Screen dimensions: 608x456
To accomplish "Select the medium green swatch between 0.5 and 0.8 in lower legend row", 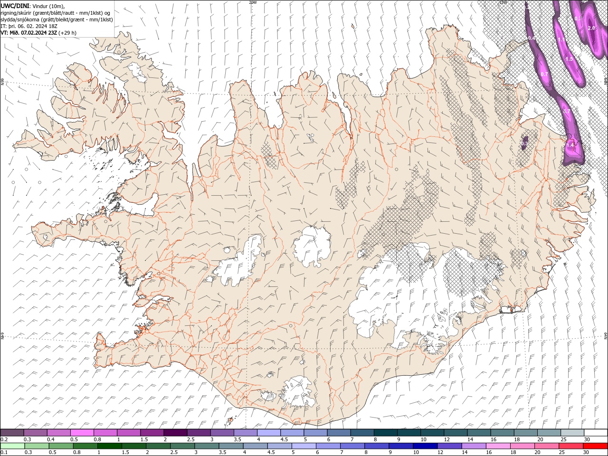I will pyautogui.click(x=61, y=446).
